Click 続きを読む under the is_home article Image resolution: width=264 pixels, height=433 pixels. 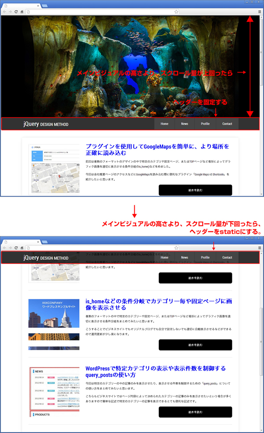(x=195, y=345)
